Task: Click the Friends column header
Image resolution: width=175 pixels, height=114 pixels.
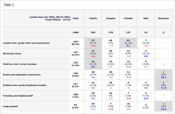Action: (128, 19)
